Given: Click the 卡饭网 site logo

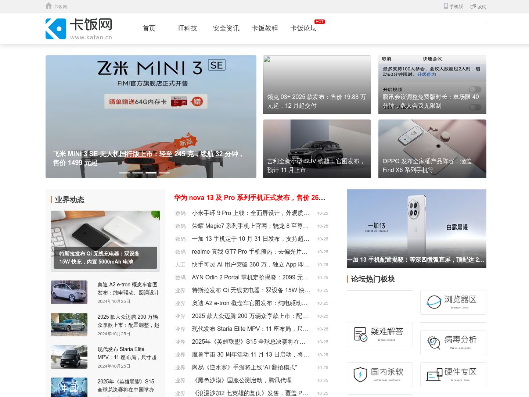Looking at the screenshot, I should coord(79,29).
